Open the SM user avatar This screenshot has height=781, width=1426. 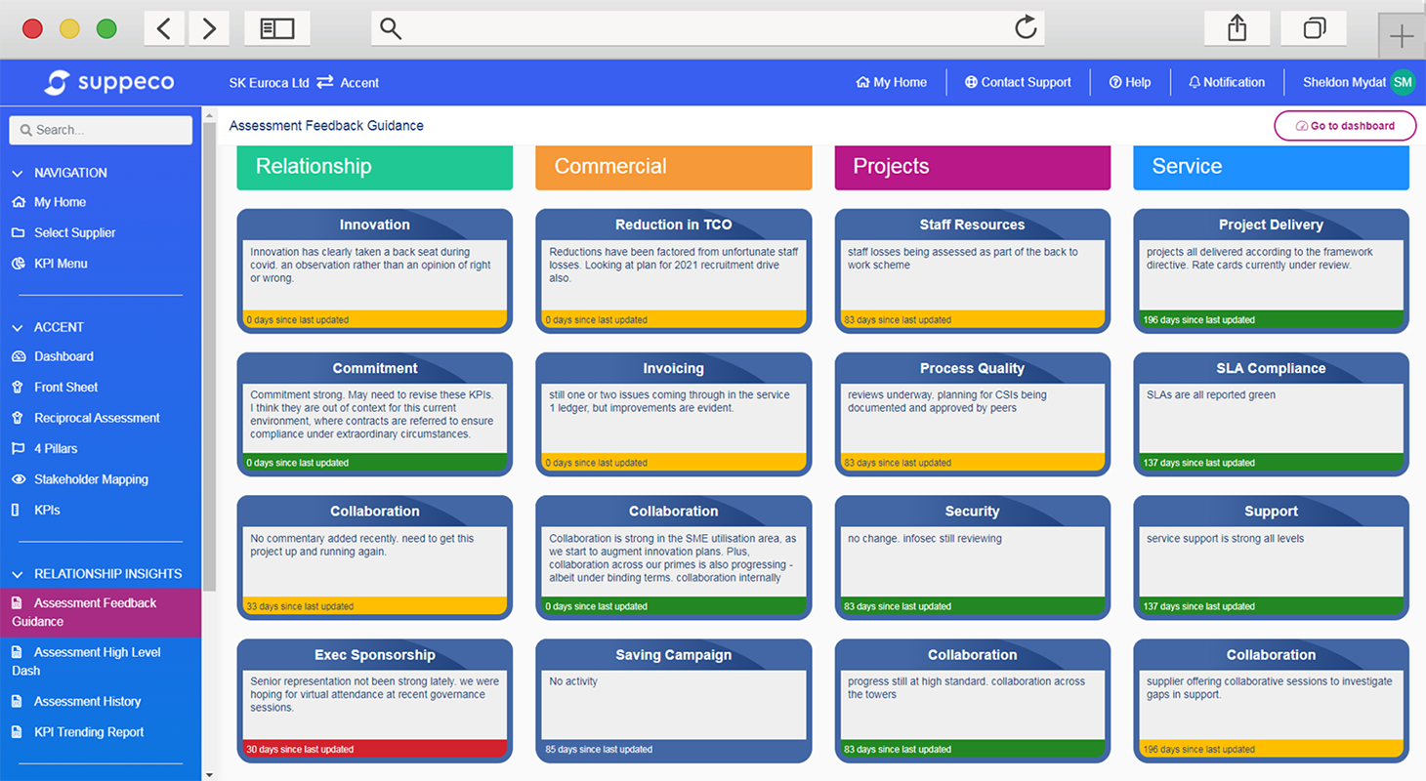point(1403,82)
